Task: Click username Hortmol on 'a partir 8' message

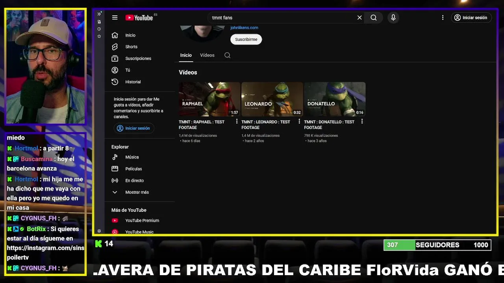Action: [x=26, y=148]
